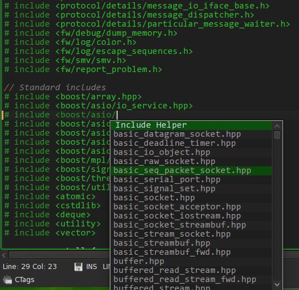Viewport: 299px width, 290px height.
Task: Open the CTags panel icon
Action: [7, 280]
